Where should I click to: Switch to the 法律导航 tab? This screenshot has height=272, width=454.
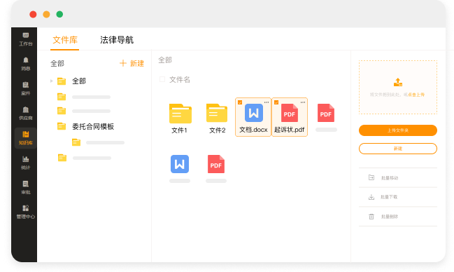tap(117, 40)
